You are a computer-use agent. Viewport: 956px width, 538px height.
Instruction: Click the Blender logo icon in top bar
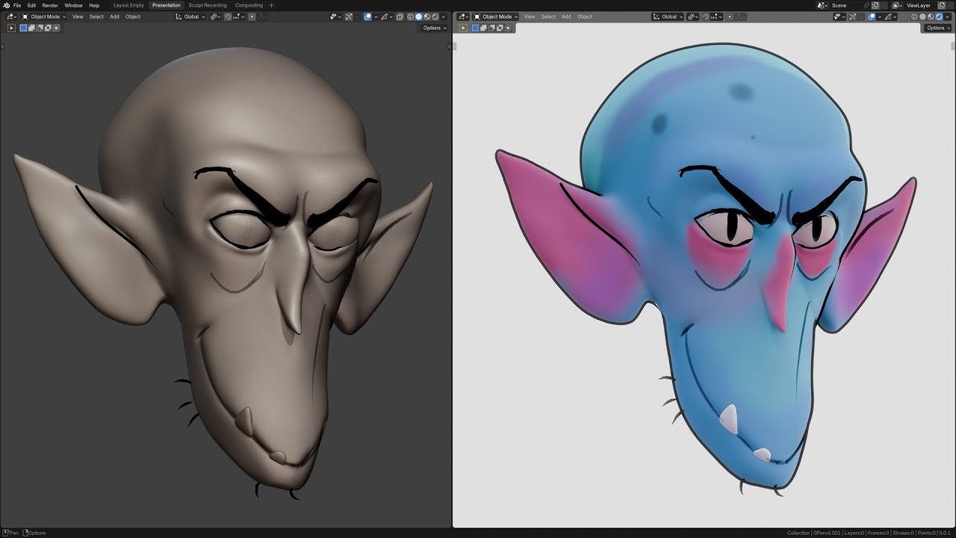[x=6, y=5]
